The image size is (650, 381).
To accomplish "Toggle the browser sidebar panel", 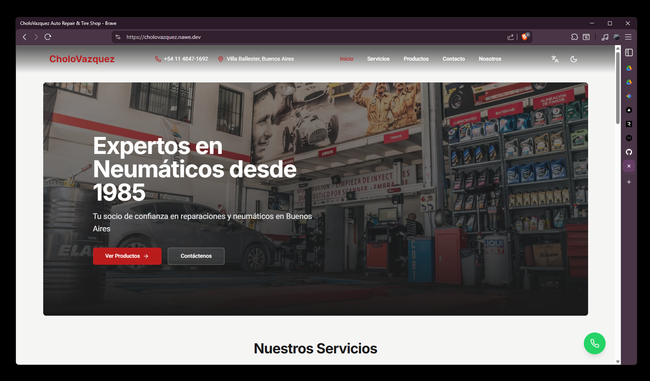I will 629,52.
